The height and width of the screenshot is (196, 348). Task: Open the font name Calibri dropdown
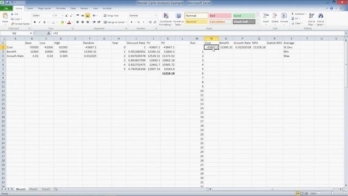[x=53, y=16]
